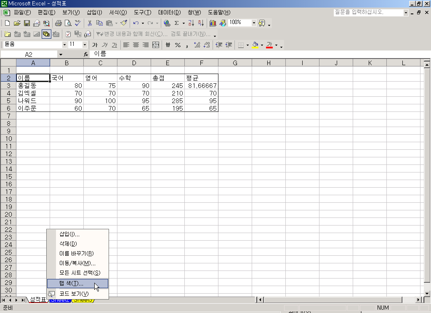This screenshot has width=431, height=313.
Task: Expand the font size dropdown
Action: pyautogui.click(x=84, y=45)
